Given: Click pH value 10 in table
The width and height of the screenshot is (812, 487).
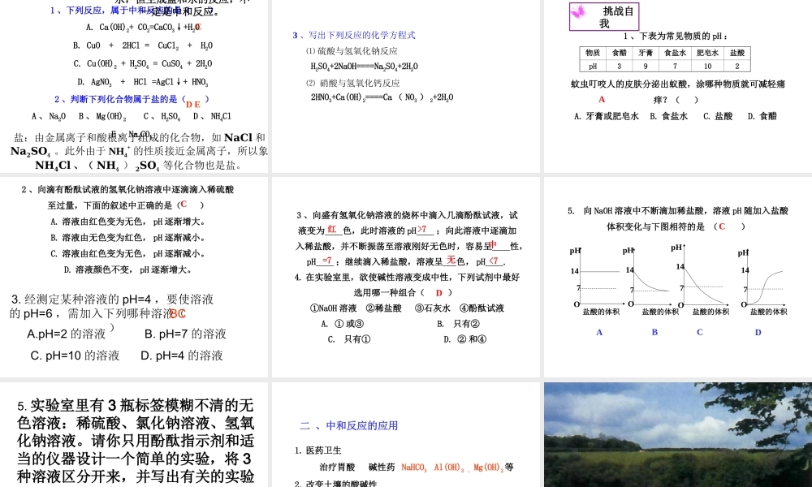Looking at the screenshot, I should (x=707, y=67).
